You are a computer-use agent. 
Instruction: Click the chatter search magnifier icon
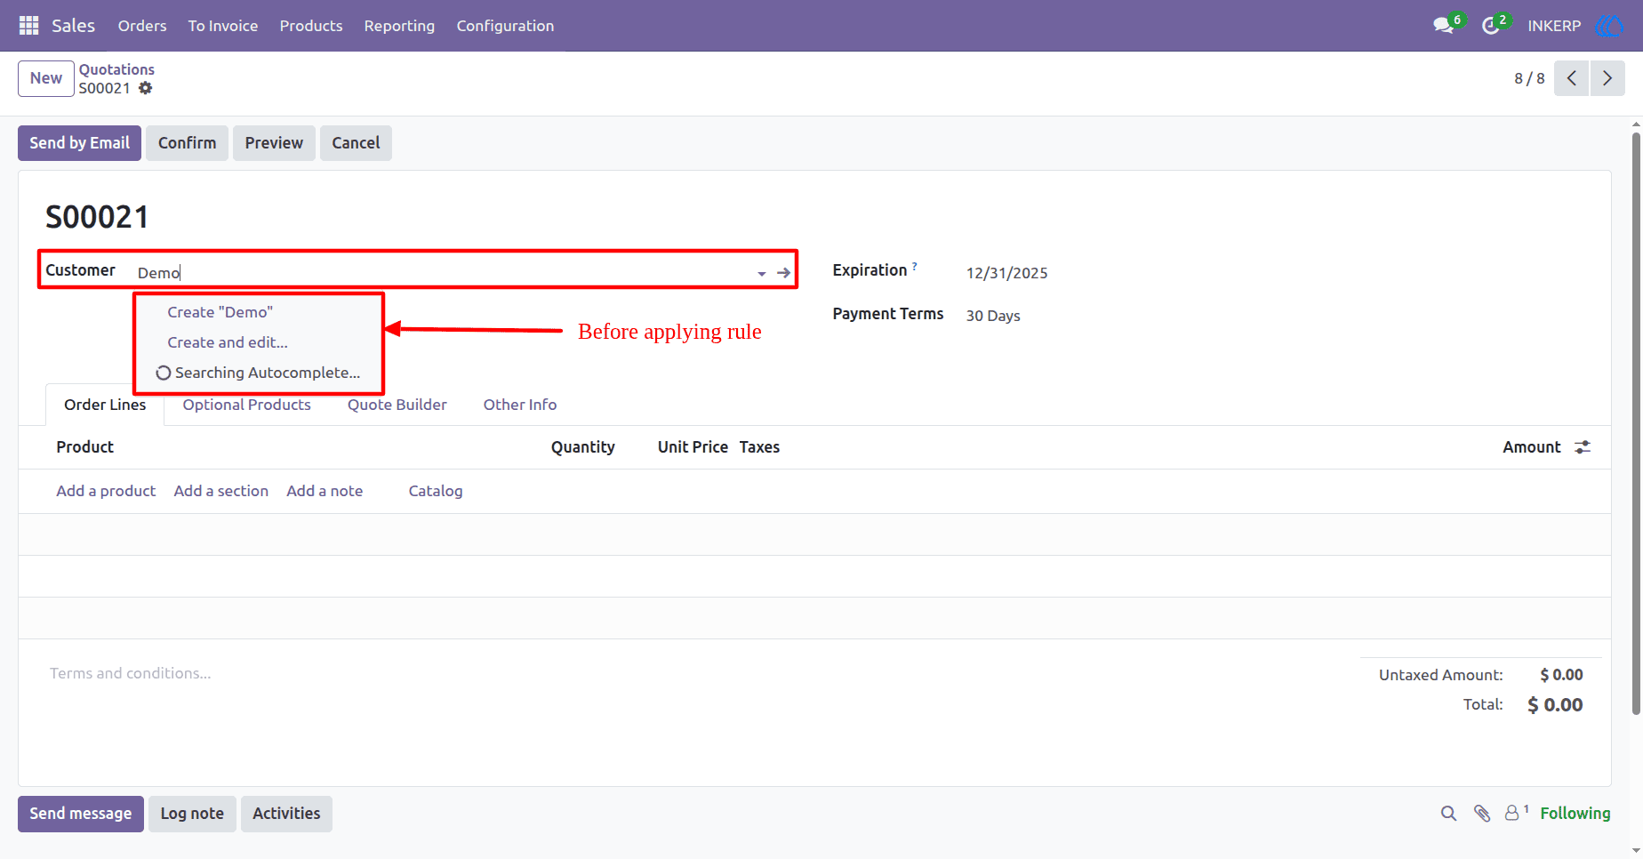coord(1448,814)
